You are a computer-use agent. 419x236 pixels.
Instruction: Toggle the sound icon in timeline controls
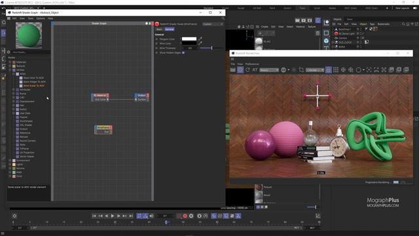tap(151, 216)
